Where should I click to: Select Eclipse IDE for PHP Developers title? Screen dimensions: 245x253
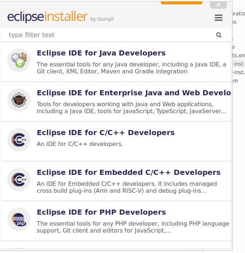(101, 212)
